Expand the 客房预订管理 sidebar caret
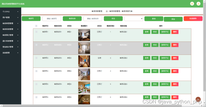This screenshot has height=107, width=206. [x=18, y=35]
